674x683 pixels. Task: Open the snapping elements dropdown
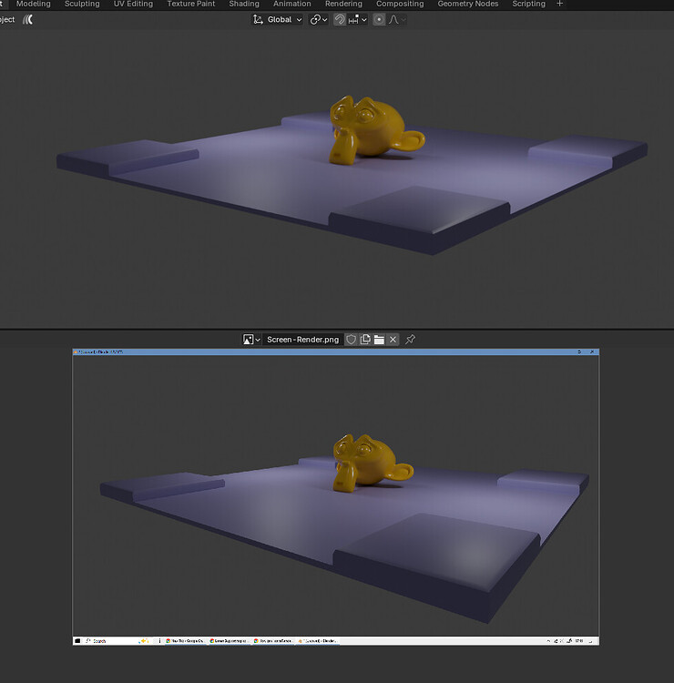click(x=358, y=20)
